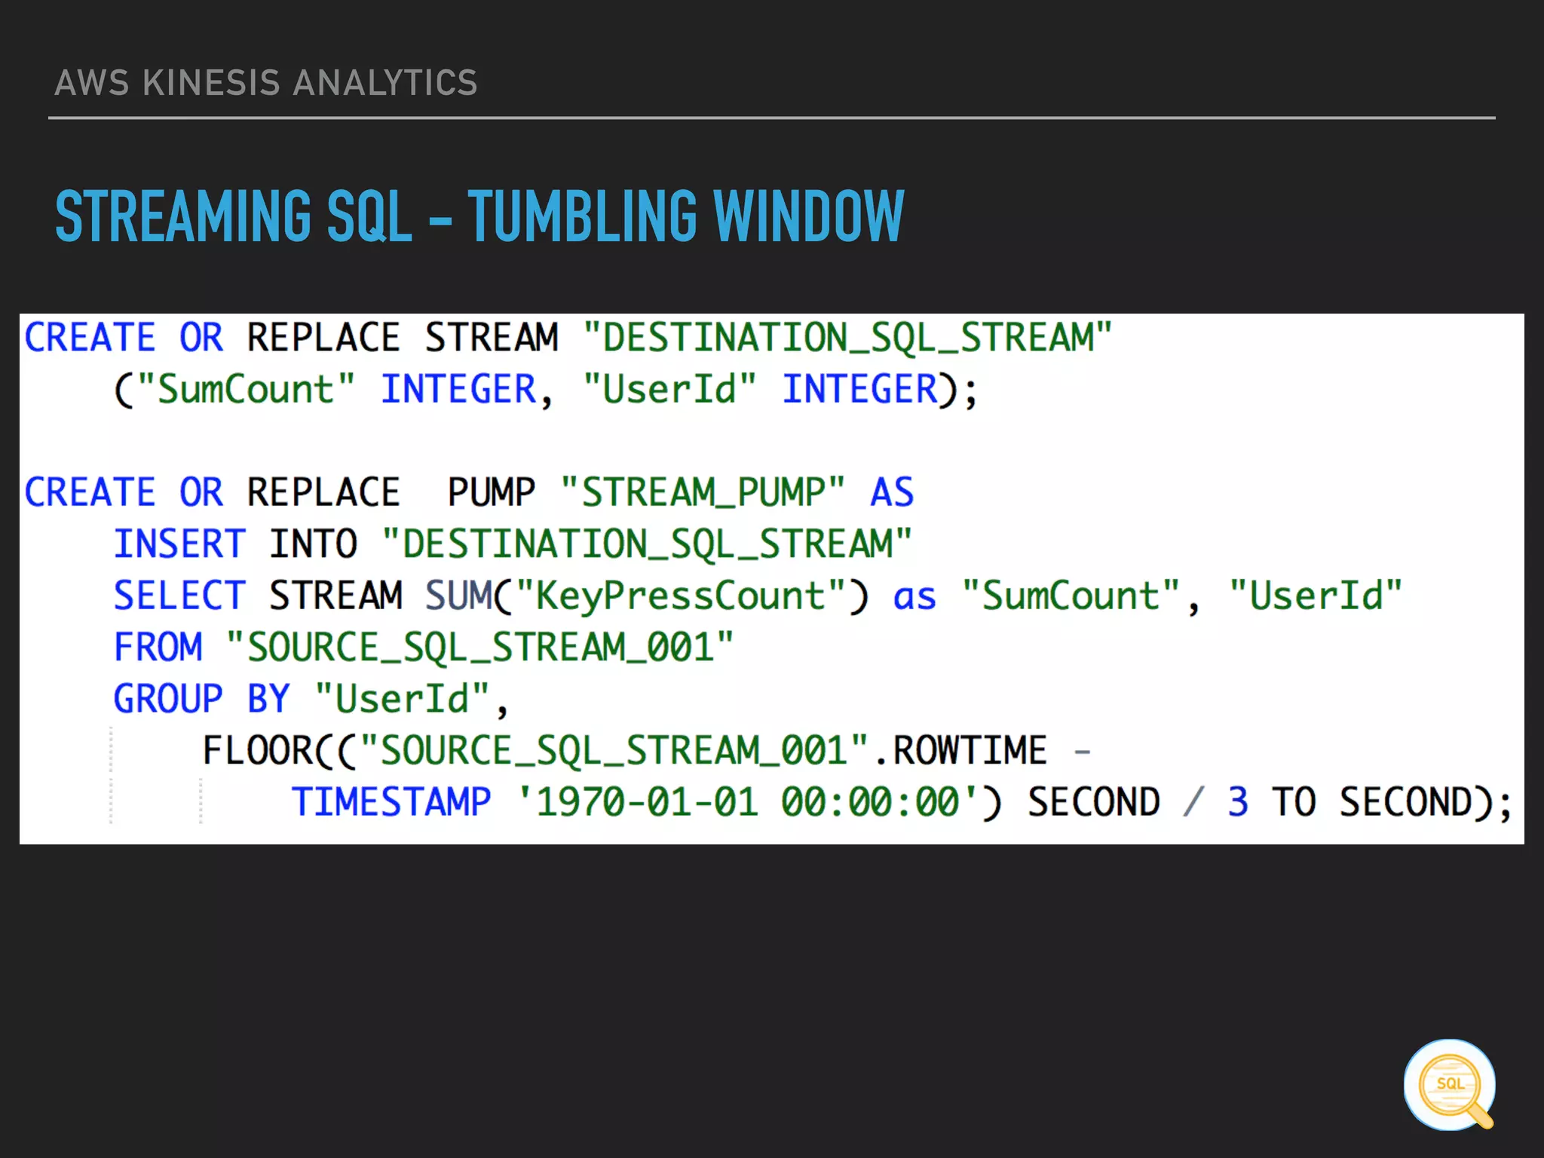
Task: Click the GROUP BY keywords
Action: [201, 698]
